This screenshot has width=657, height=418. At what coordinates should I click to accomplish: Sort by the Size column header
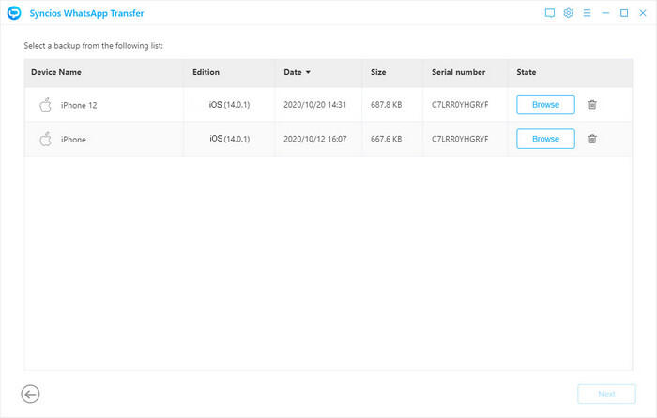[x=377, y=72]
